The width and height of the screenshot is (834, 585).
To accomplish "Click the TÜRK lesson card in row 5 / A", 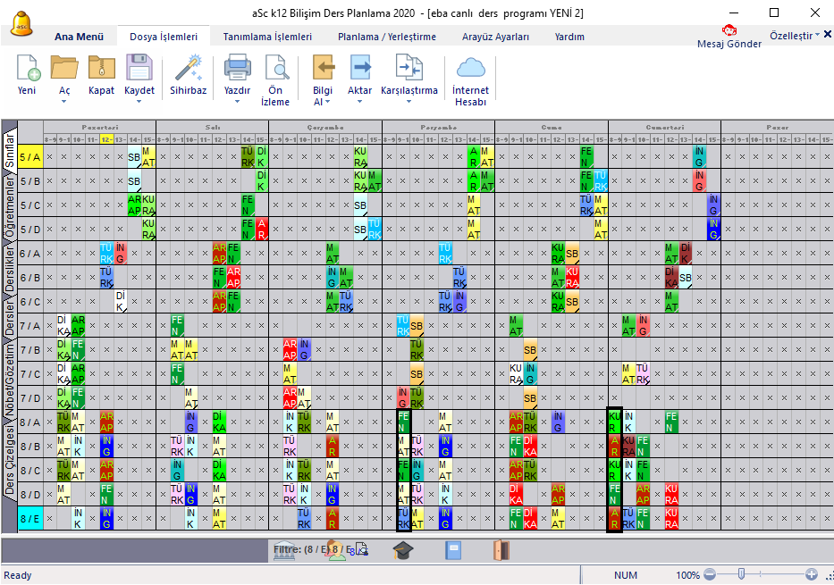I will coord(248,157).
